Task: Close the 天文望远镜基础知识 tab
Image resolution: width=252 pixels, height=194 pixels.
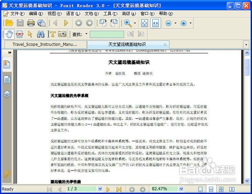Action: pyautogui.click(x=165, y=45)
